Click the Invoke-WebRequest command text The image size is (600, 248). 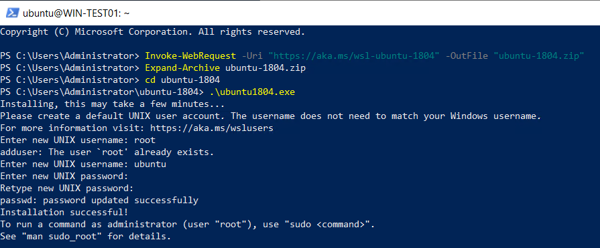tap(190, 56)
